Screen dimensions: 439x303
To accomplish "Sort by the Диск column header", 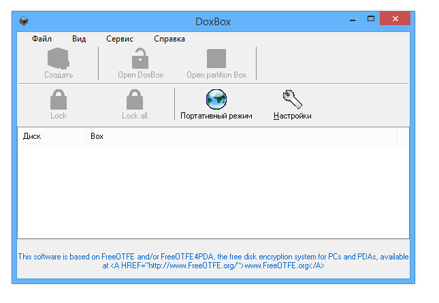I will pos(52,136).
